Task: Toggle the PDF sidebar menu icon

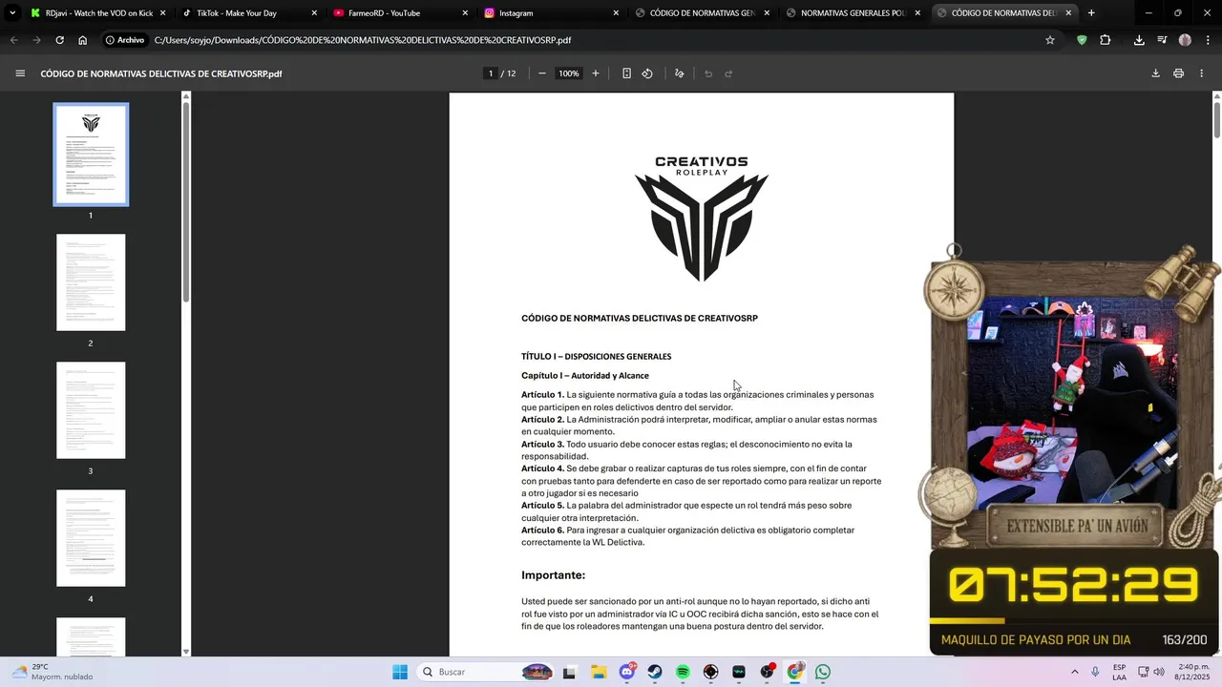Action: pyautogui.click(x=20, y=73)
